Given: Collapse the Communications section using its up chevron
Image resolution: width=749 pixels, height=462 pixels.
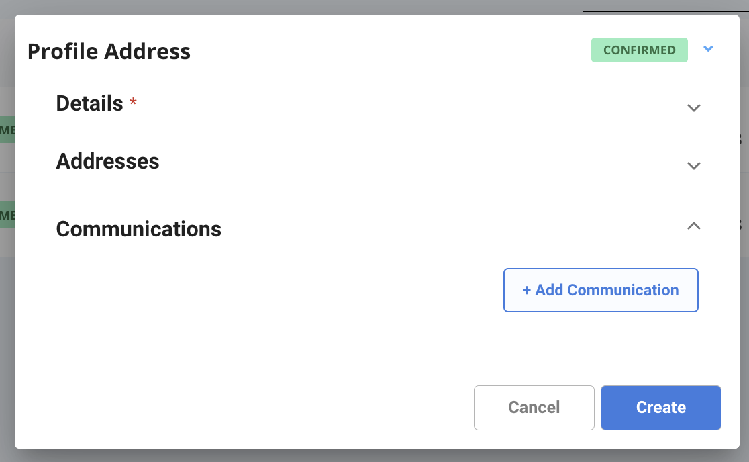Looking at the screenshot, I should 693,226.
